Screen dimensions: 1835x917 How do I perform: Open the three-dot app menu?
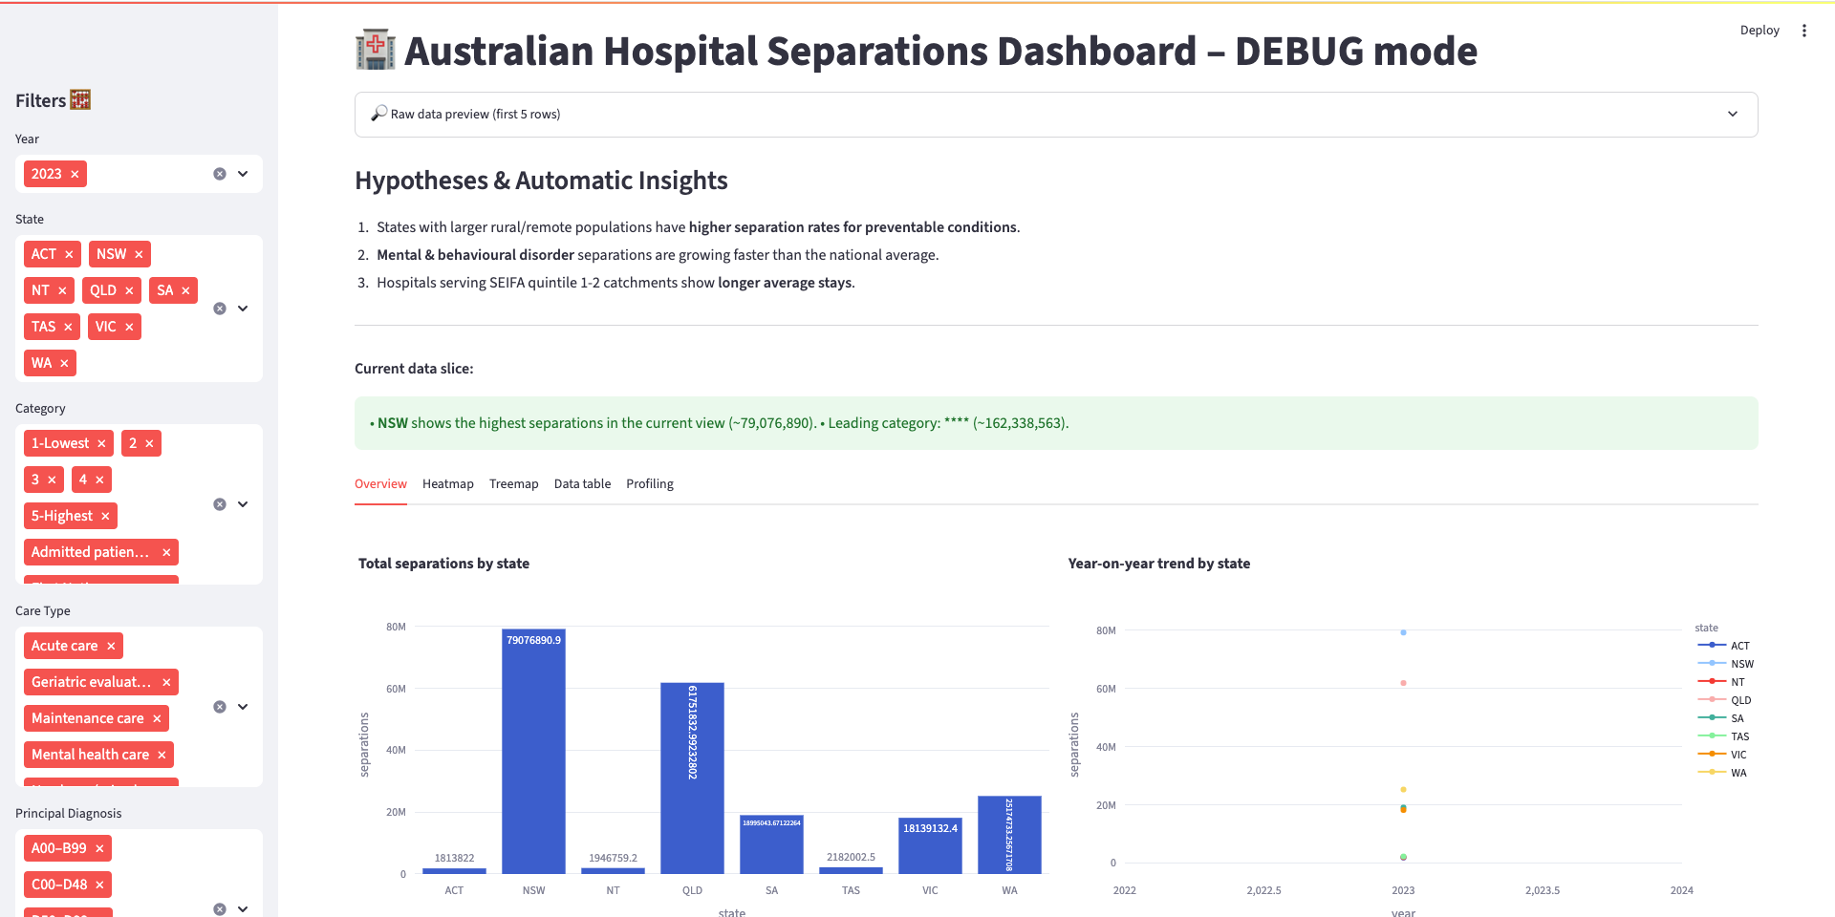[1804, 31]
